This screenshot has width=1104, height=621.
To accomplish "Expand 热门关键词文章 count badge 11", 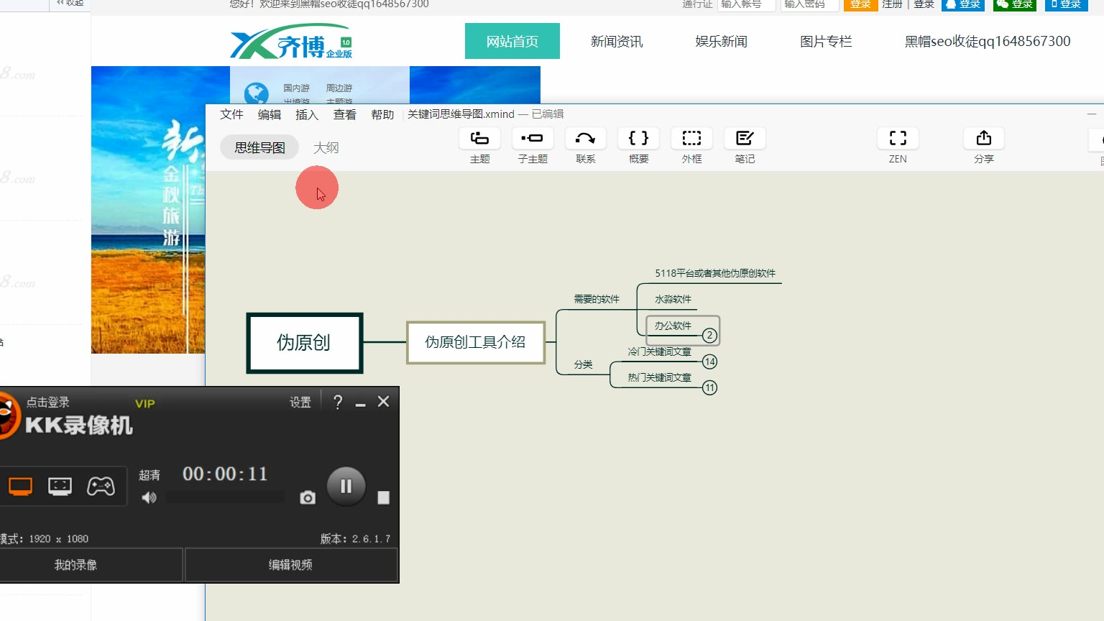I will coord(709,388).
